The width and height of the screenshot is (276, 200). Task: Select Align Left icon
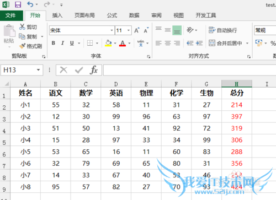[158, 43]
